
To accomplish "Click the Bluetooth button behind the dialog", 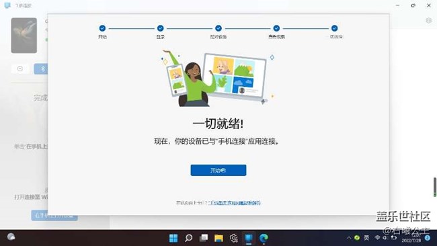I will pos(41,69).
